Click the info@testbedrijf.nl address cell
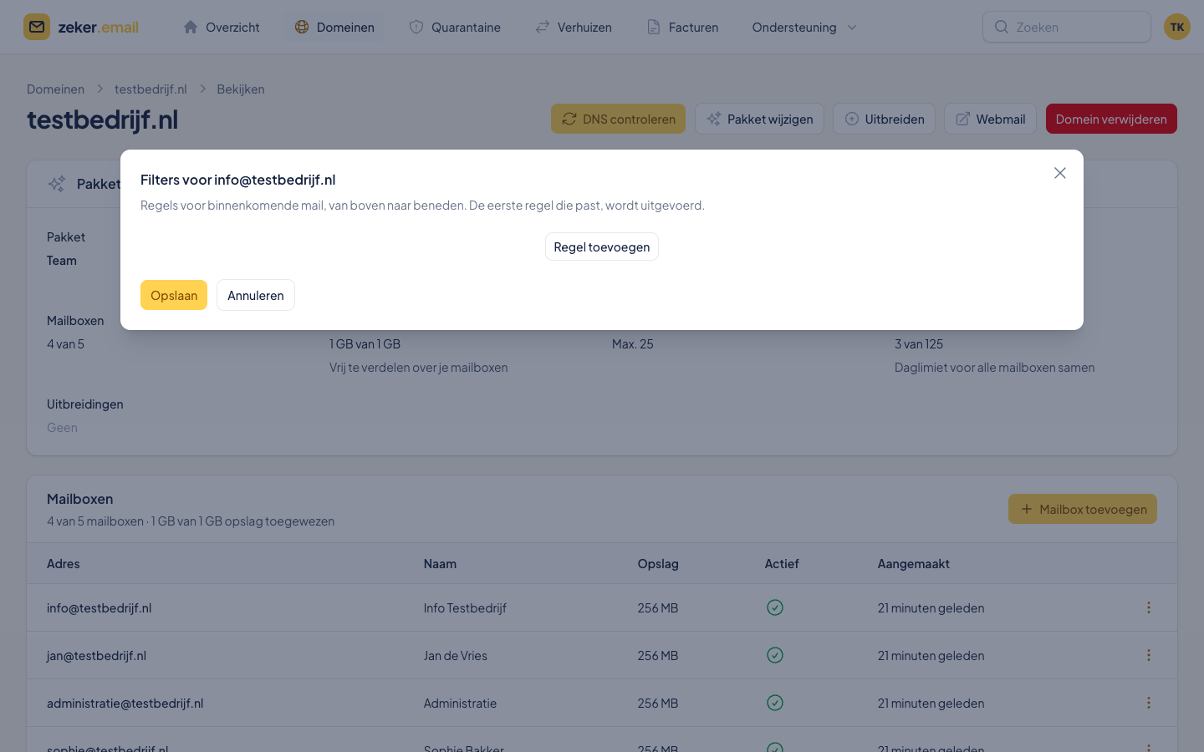This screenshot has height=752, width=1204. tap(99, 607)
